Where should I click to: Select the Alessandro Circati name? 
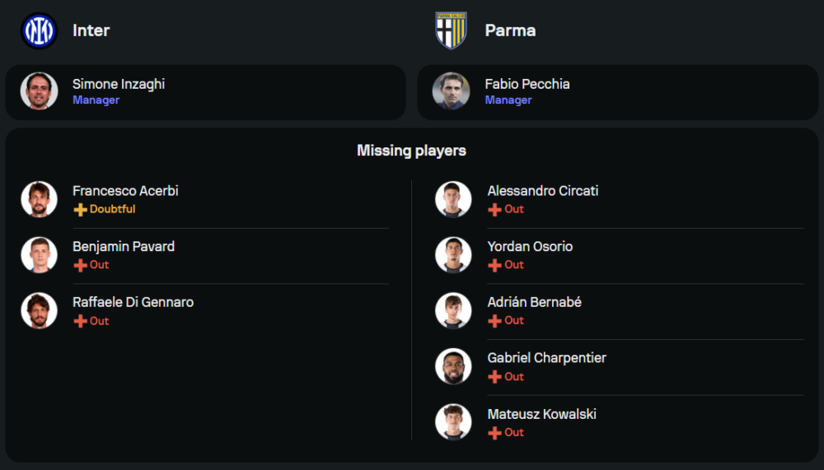pos(542,191)
